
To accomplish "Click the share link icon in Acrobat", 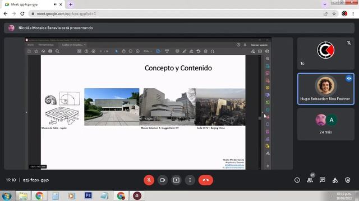I will pos(253,51).
